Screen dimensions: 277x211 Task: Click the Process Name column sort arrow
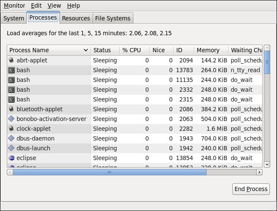coord(85,51)
